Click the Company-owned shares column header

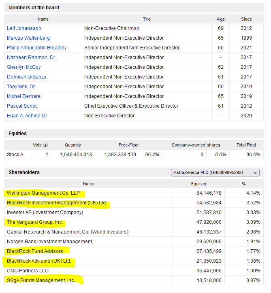pyautogui.click(x=196, y=145)
